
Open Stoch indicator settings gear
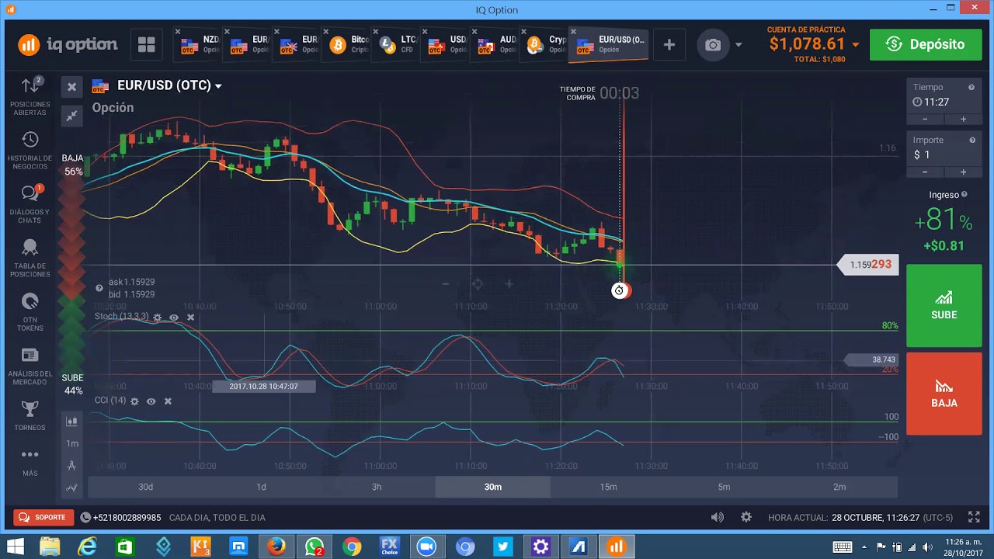(158, 318)
